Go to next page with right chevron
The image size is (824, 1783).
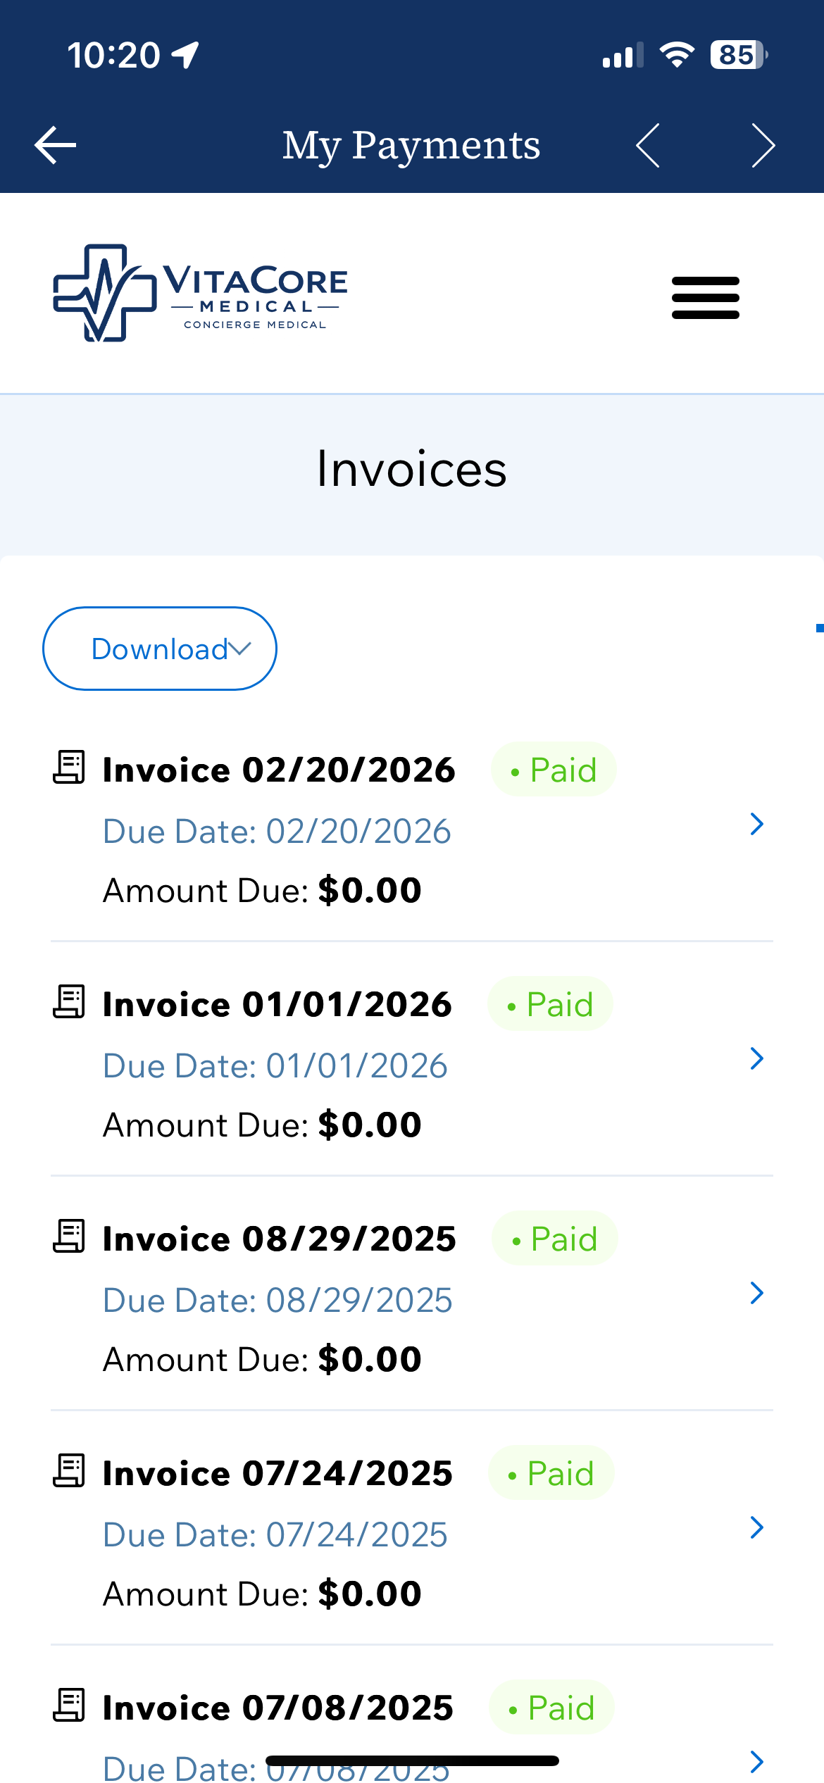763,146
